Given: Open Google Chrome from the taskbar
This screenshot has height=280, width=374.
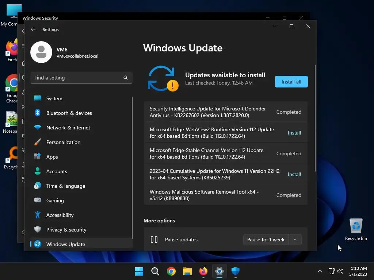Looking at the screenshot, I should [171, 271].
